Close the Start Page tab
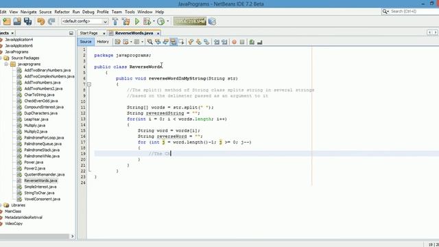439x247 pixels. coord(104,34)
